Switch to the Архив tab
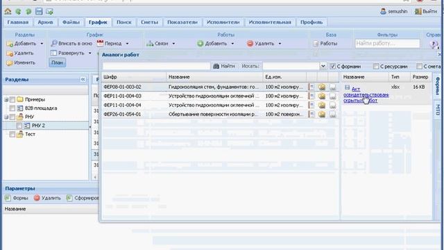 [x=45, y=22]
